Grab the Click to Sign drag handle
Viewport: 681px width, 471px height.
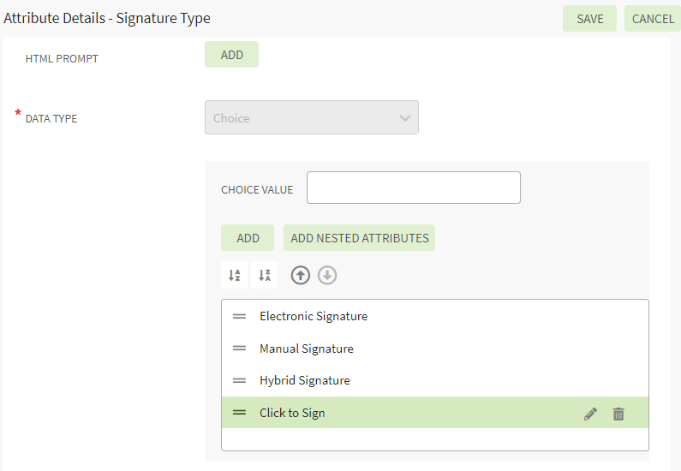239,413
